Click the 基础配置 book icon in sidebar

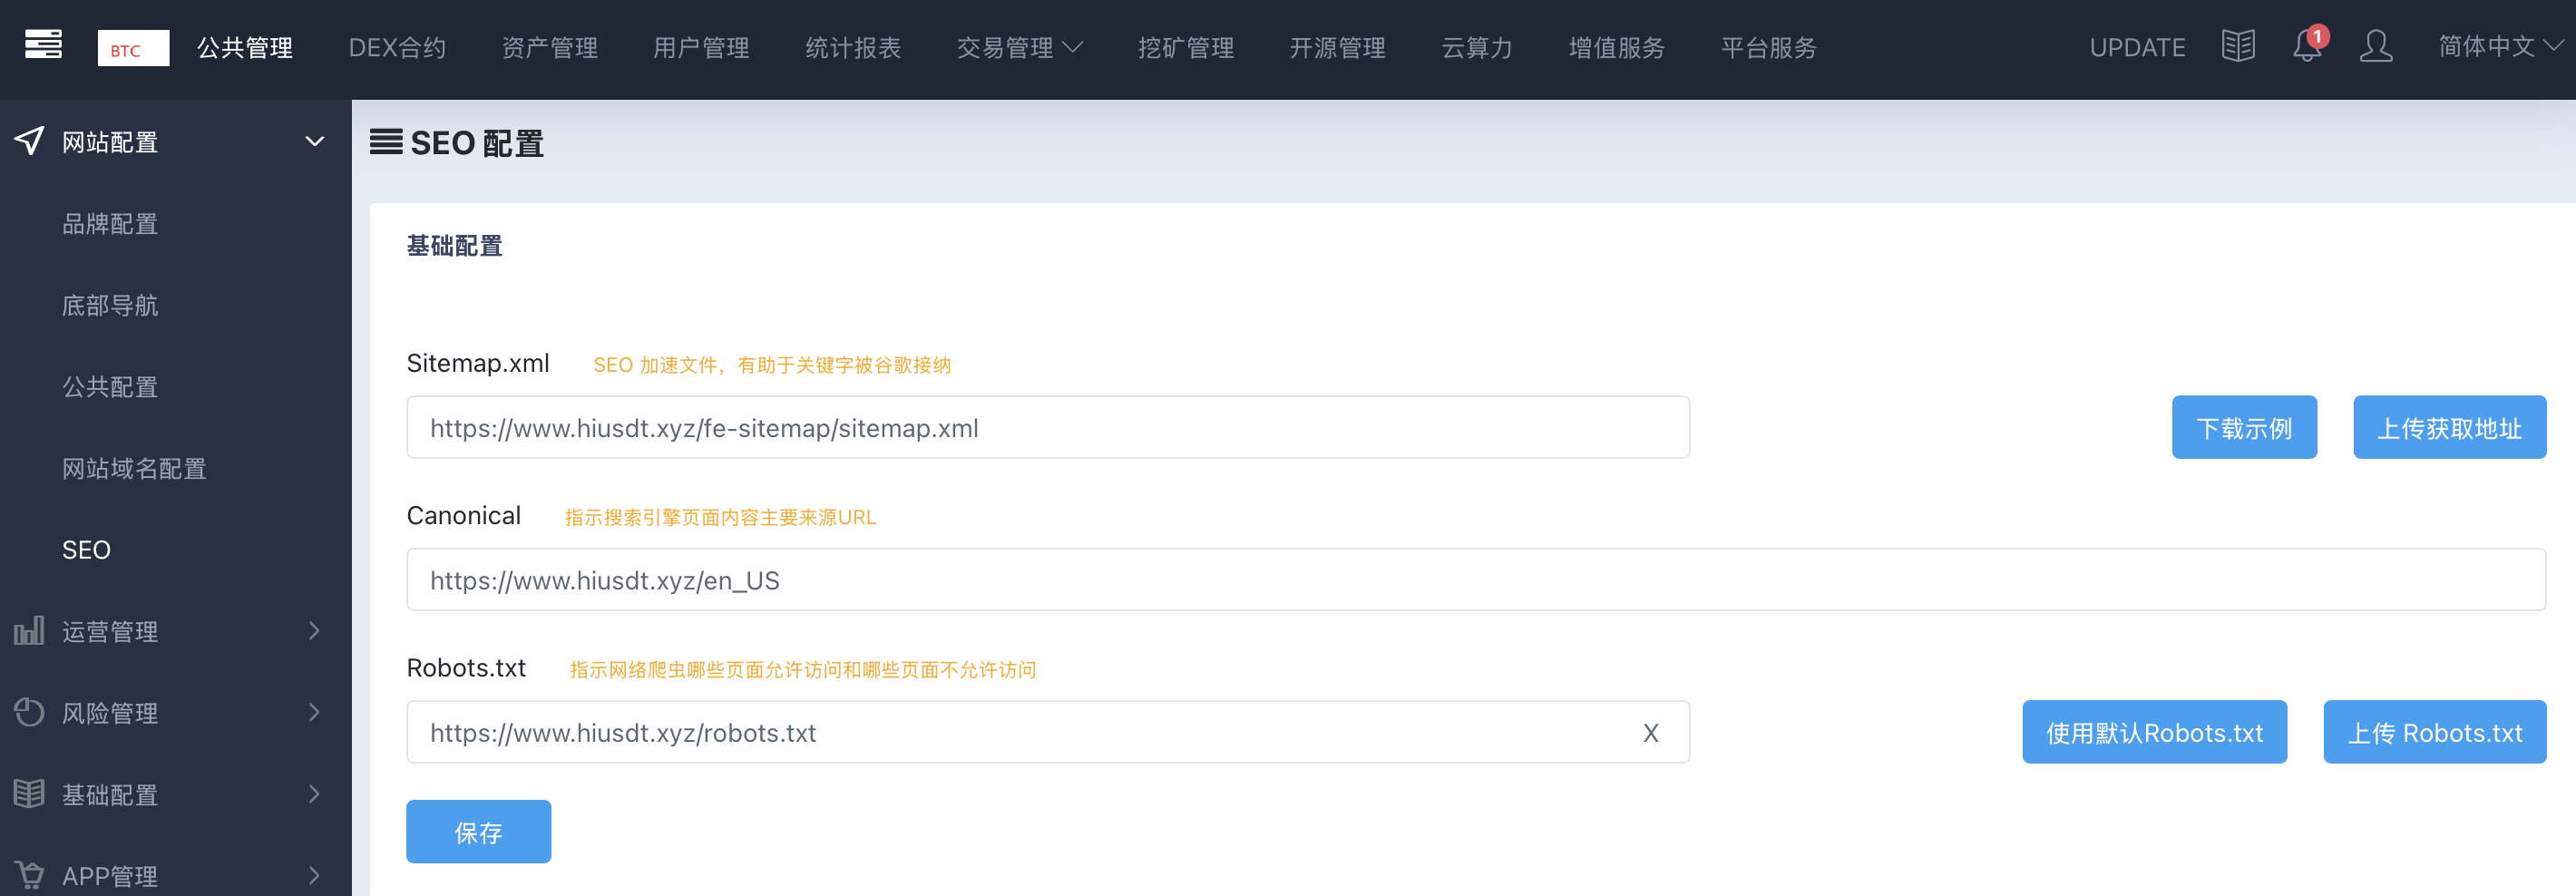(29, 794)
